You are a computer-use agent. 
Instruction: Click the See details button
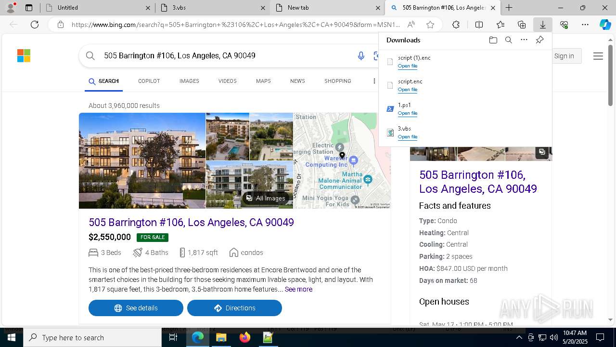[x=136, y=308]
